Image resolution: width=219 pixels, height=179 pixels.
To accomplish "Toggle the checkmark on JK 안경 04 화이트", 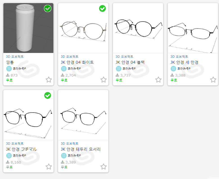I will (x=102, y=8).
